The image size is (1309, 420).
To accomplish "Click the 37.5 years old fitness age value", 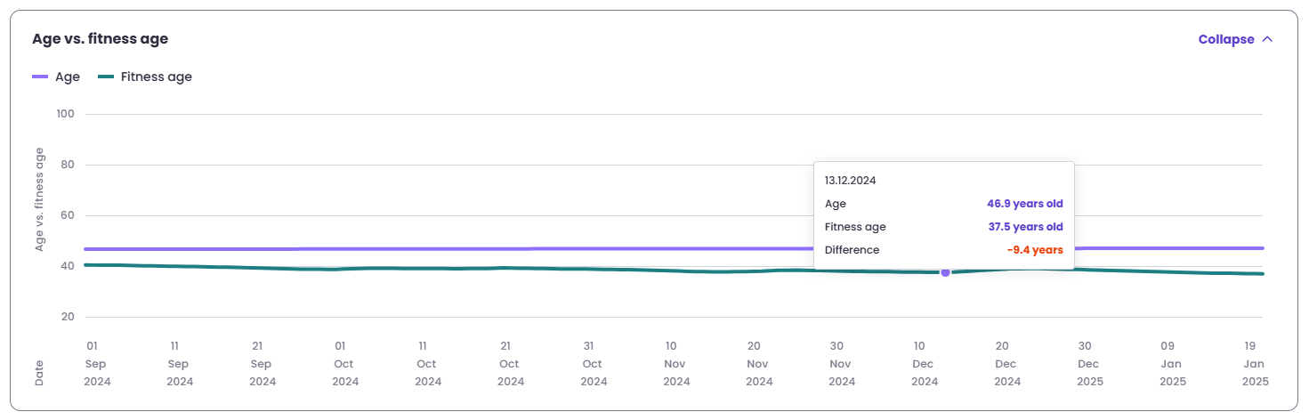I will pyautogui.click(x=1025, y=227).
